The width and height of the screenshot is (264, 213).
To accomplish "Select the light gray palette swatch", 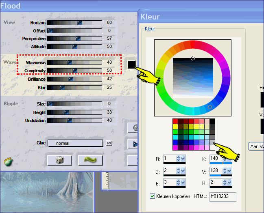I will (x=212, y=142).
